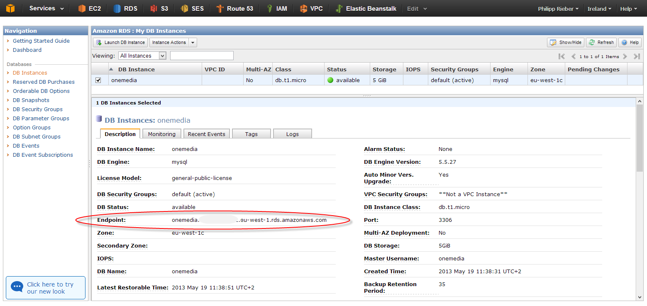Image resolution: width=647 pixels, height=306 pixels.
Task: Open the Elastic Beanstalk shortcut
Action: pos(366,8)
